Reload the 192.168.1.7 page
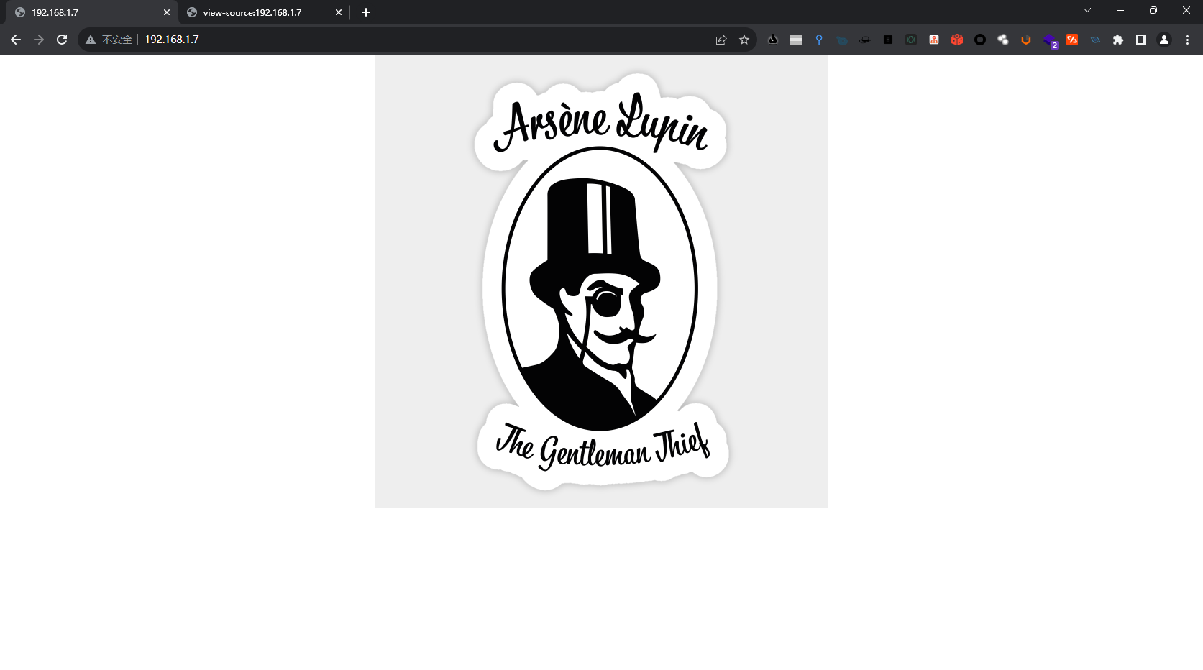The width and height of the screenshot is (1203, 670). click(62, 40)
